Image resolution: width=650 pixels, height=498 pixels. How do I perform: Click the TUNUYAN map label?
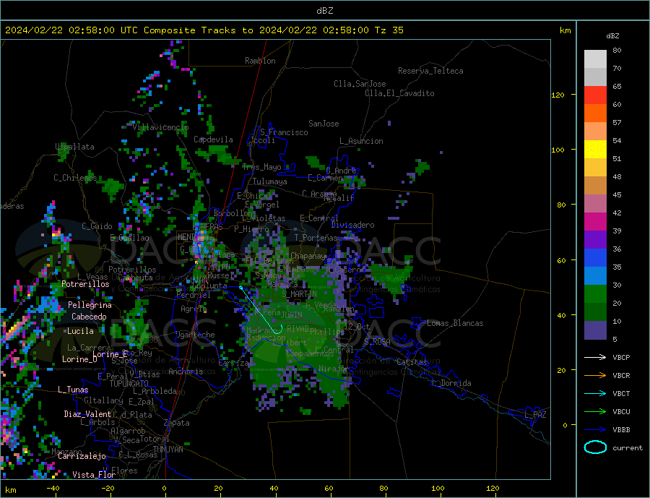pos(168,450)
